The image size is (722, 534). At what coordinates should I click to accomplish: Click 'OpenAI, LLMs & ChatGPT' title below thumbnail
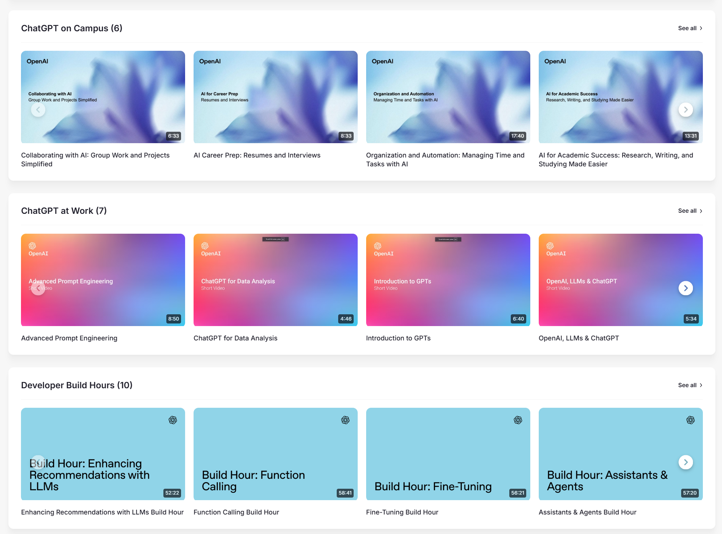click(579, 338)
